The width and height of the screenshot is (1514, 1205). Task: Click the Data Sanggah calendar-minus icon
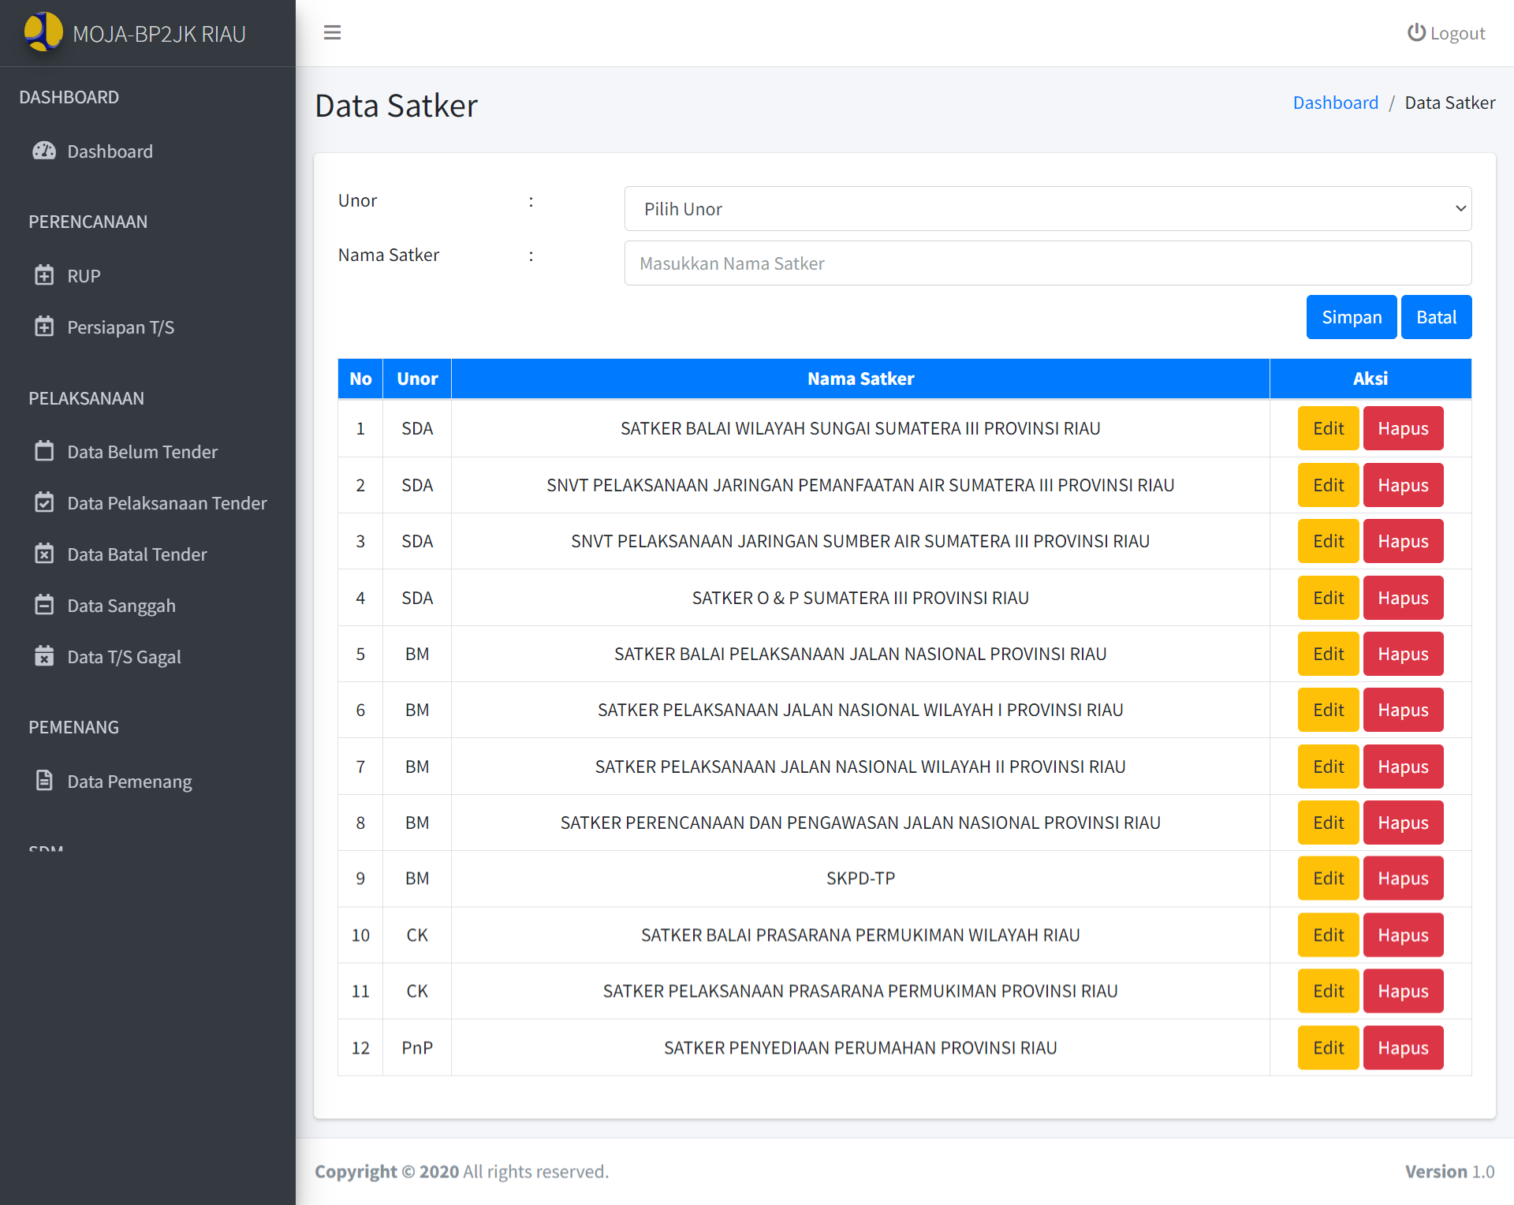click(x=44, y=605)
